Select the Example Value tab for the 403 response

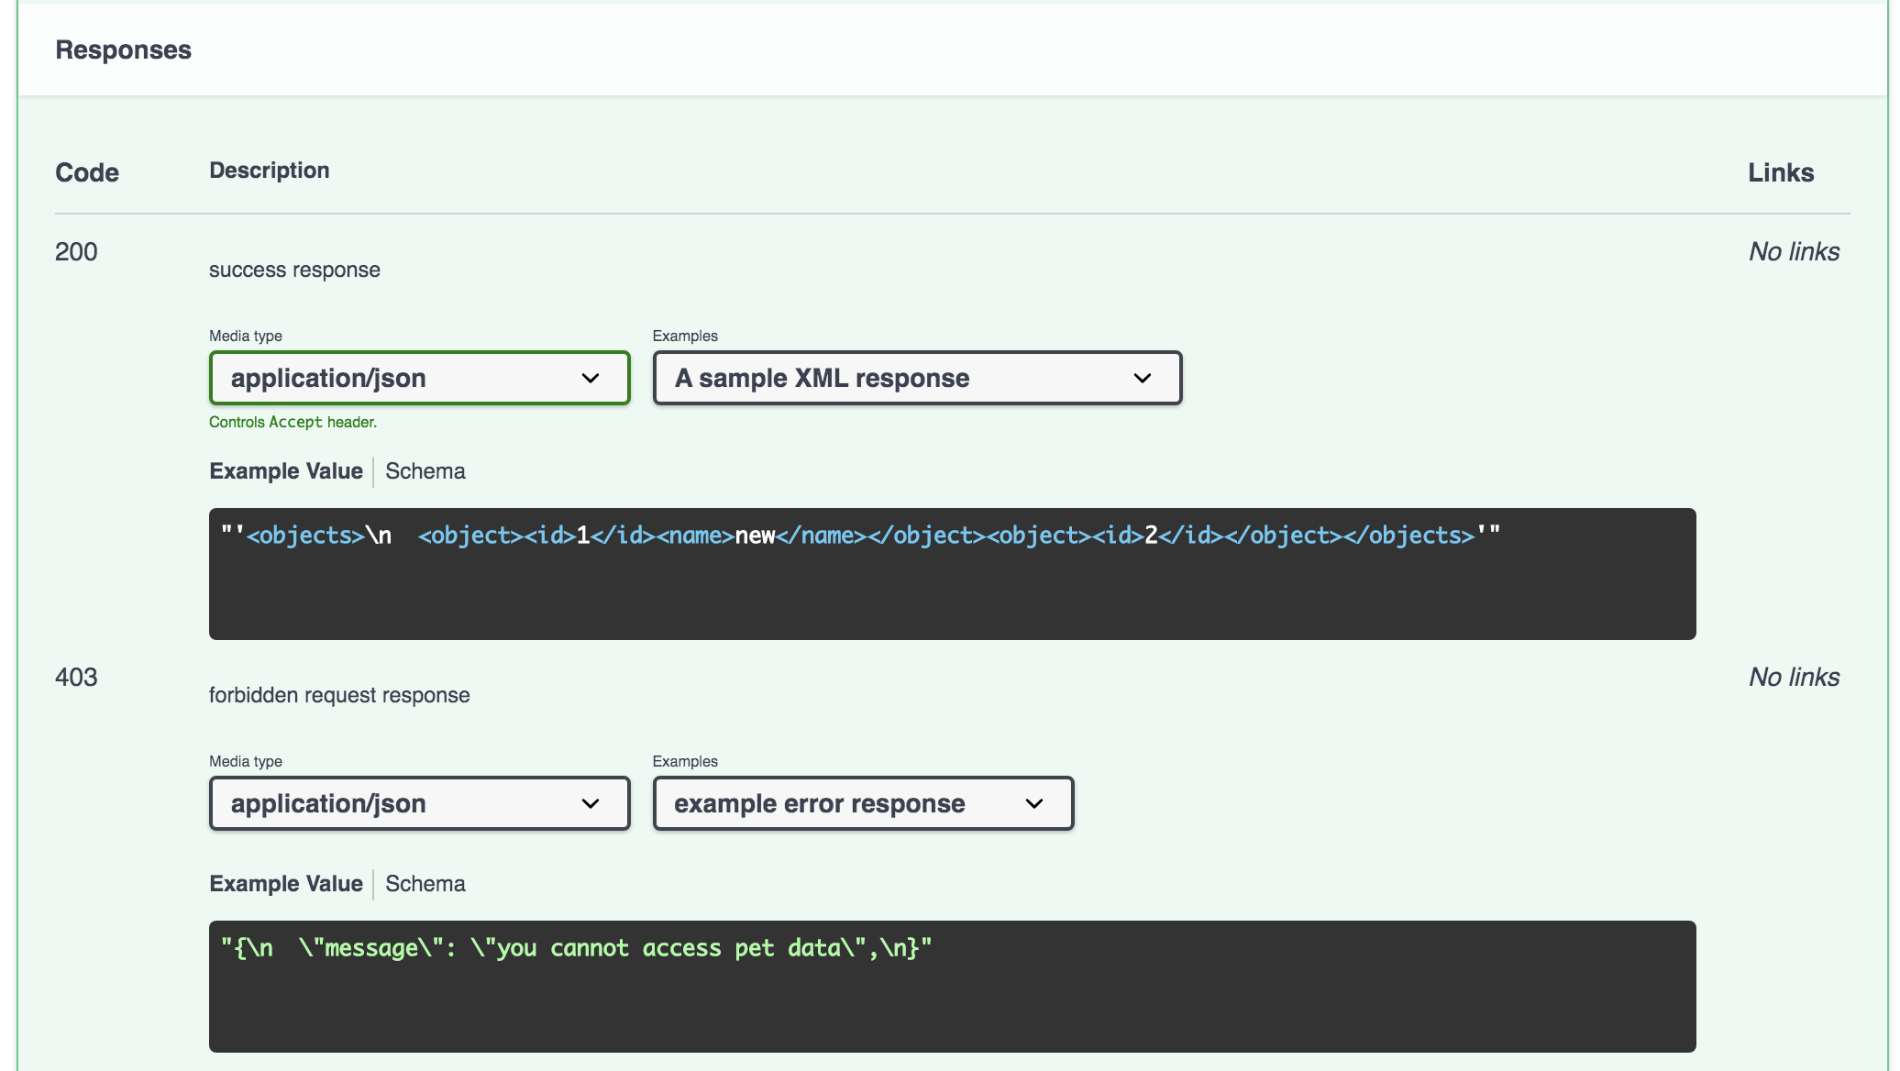point(285,883)
